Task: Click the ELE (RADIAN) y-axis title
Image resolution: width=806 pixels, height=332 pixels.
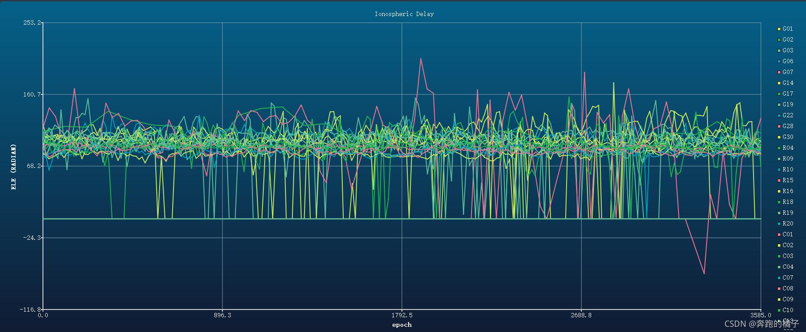Action: (x=13, y=167)
